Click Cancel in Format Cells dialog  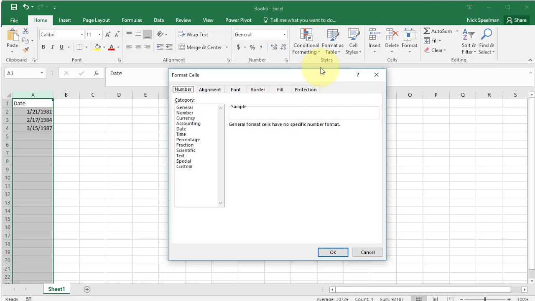368,252
